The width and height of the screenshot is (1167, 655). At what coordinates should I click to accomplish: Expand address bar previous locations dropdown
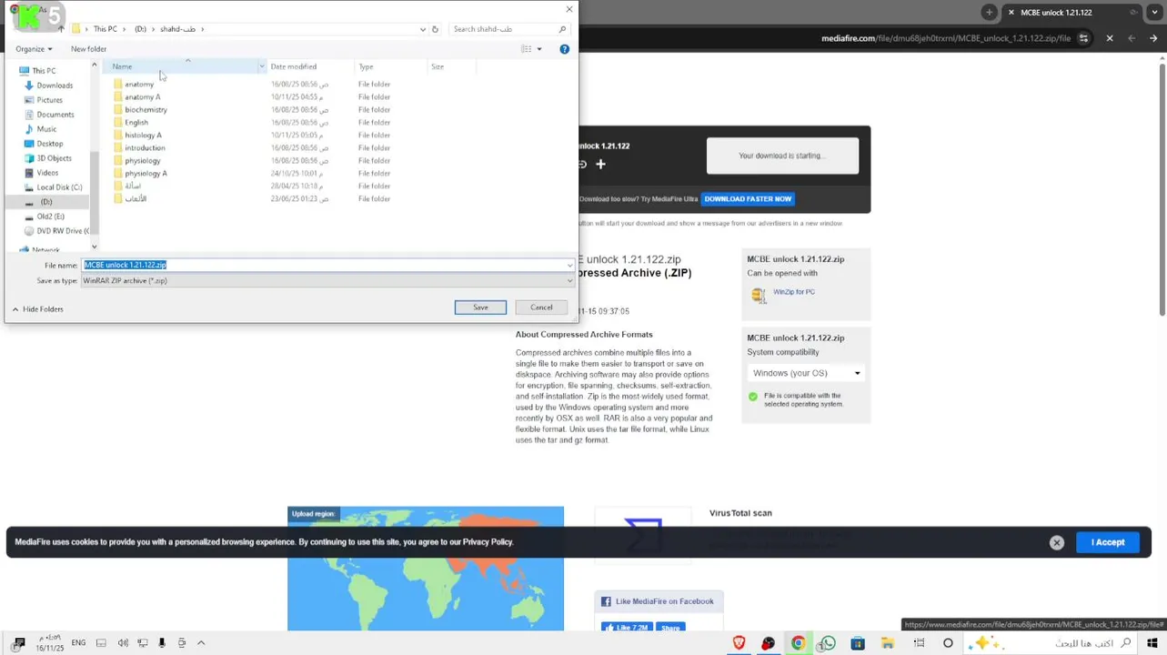pos(423,29)
